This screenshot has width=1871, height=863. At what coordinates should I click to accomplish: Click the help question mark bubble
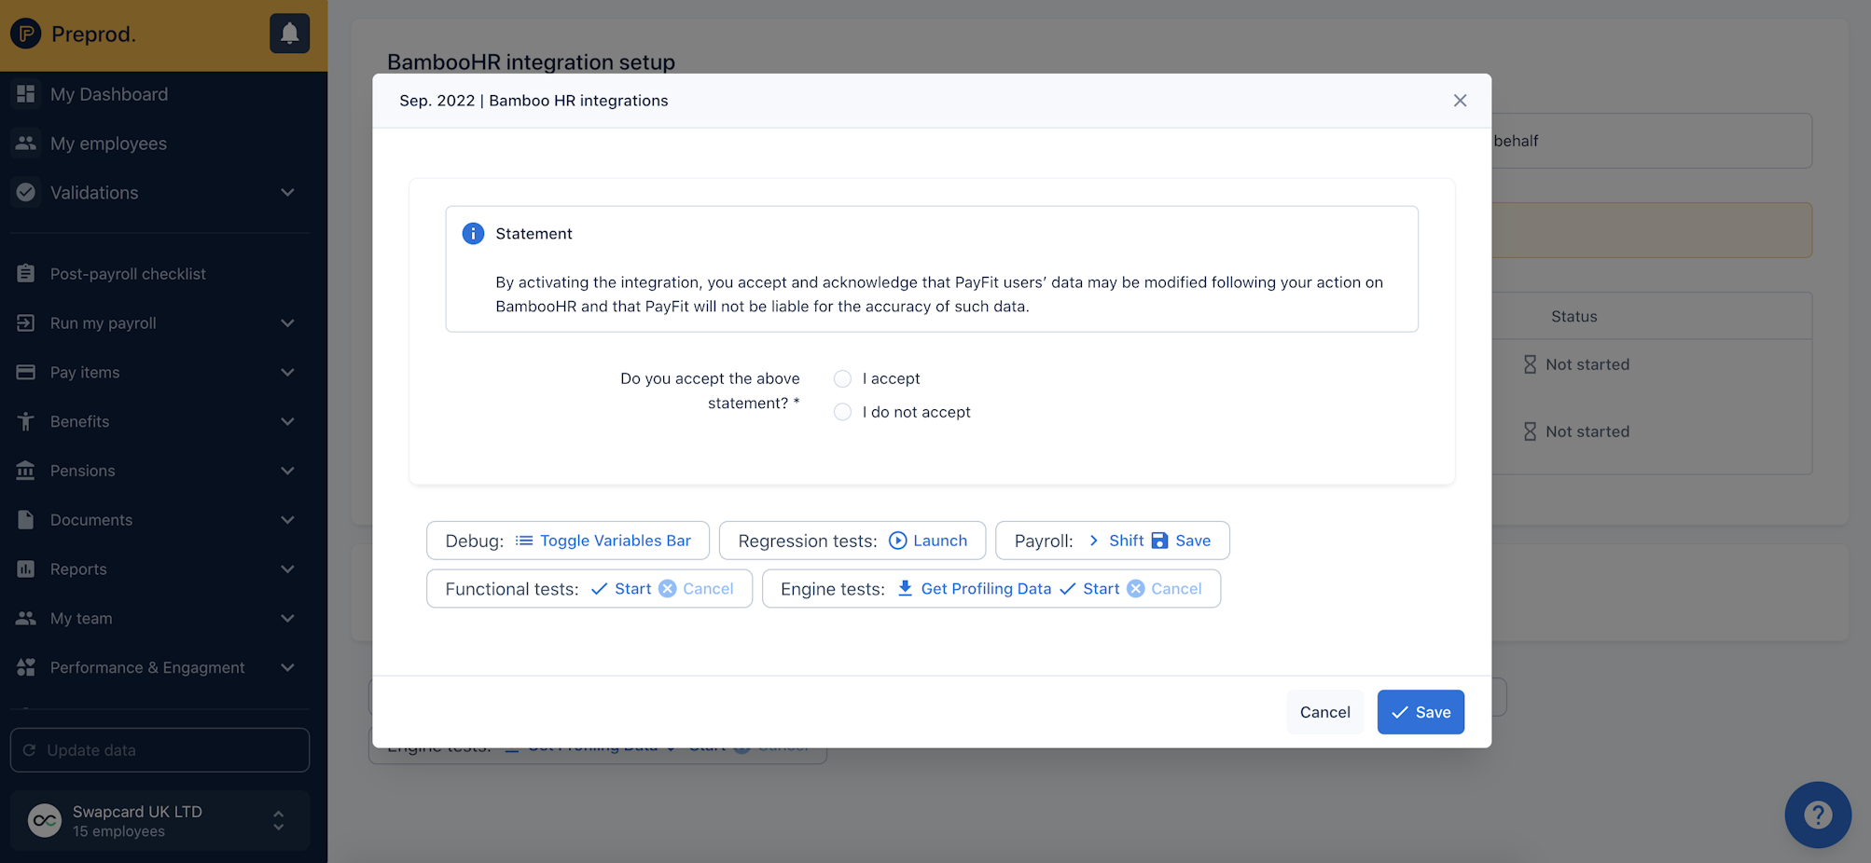tap(1818, 815)
